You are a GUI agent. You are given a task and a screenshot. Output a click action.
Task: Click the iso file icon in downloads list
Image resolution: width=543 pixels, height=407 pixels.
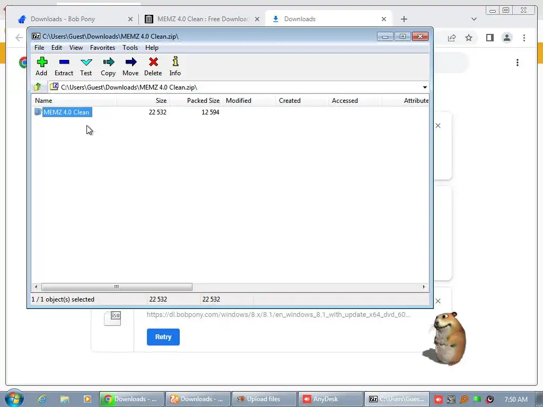[x=112, y=318]
